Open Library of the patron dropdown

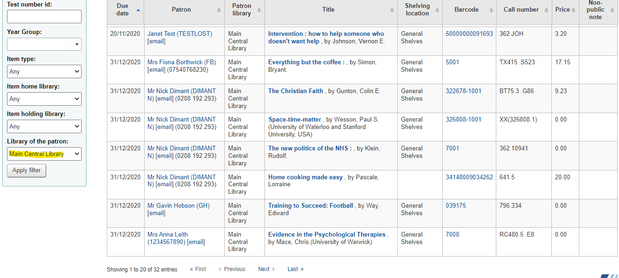44,154
